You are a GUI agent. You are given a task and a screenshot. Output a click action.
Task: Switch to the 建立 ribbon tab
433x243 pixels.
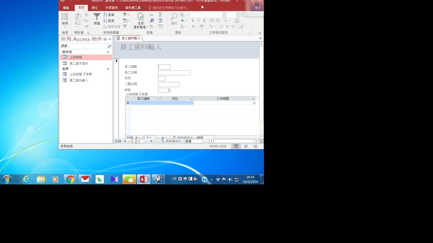[x=95, y=8]
